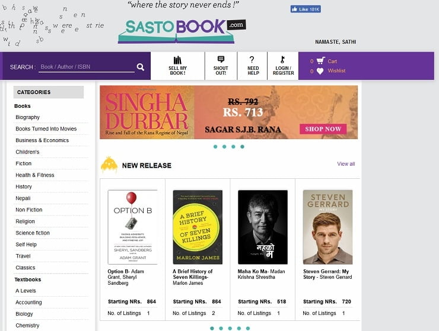Select first new release pagination dot

[212, 328]
